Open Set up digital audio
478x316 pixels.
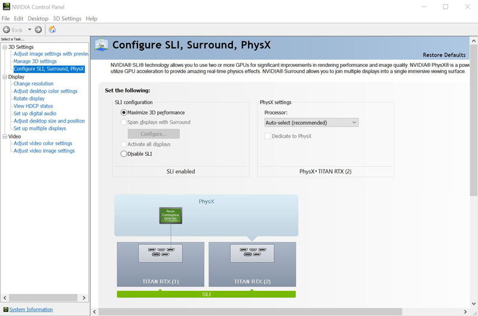(x=35, y=113)
